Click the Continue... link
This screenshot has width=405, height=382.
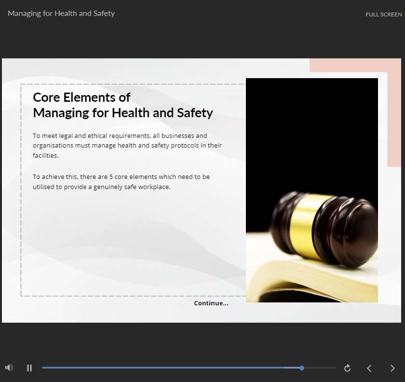pyautogui.click(x=211, y=303)
